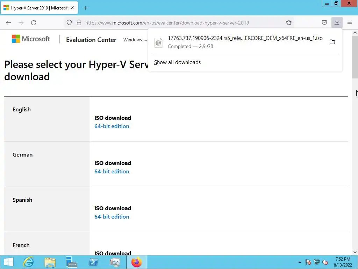Click the browser Forward arrow
This screenshot has height=269, width=358.
21,23
